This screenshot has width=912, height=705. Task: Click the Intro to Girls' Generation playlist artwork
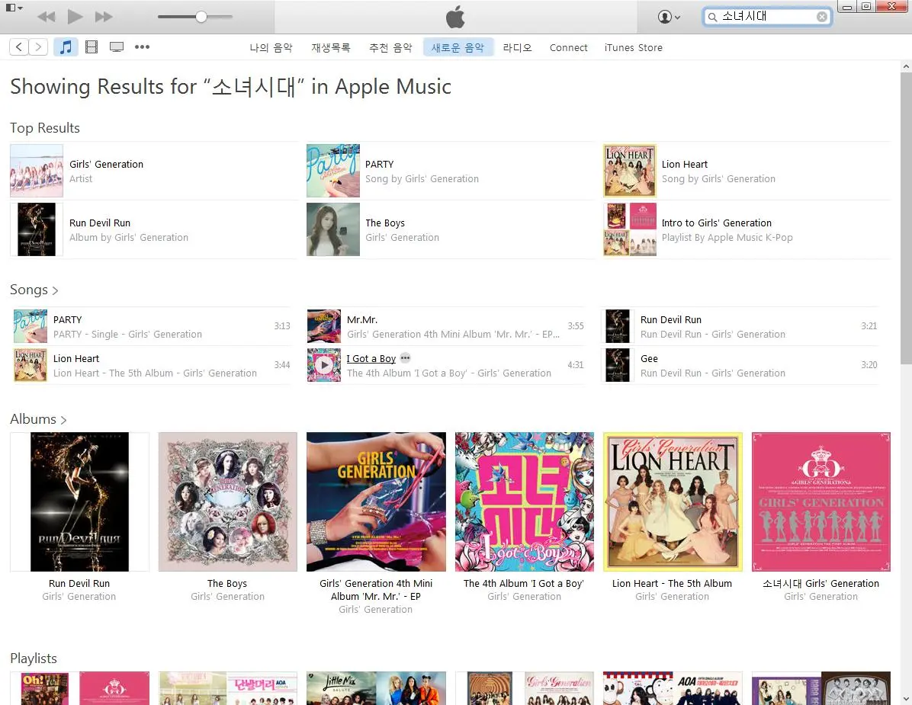(x=630, y=229)
